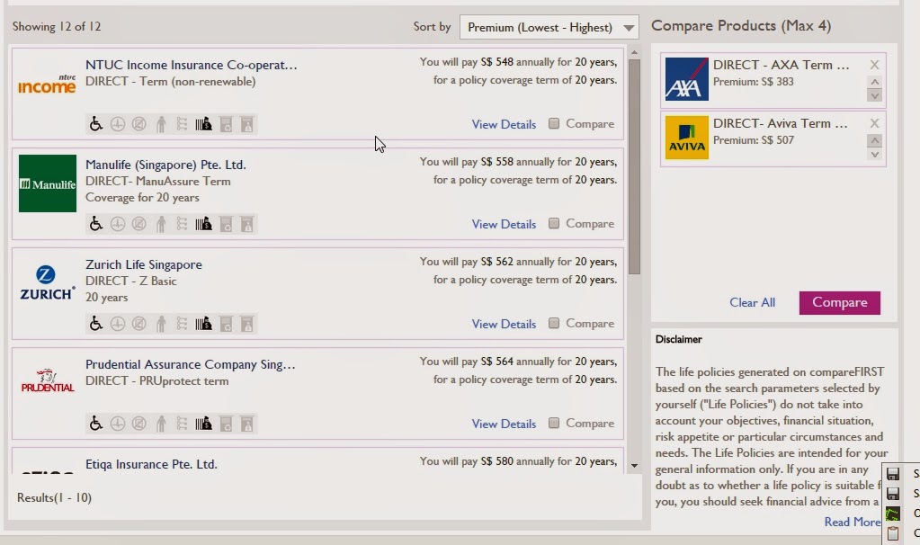
Task: Click the wheelchair icon on the Manulife row
Action: [x=95, y=224]
